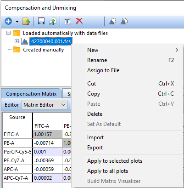This screenshot has height=188, width=184.
Task: Choose Rename from the context menu
Action: pos(127,60)
